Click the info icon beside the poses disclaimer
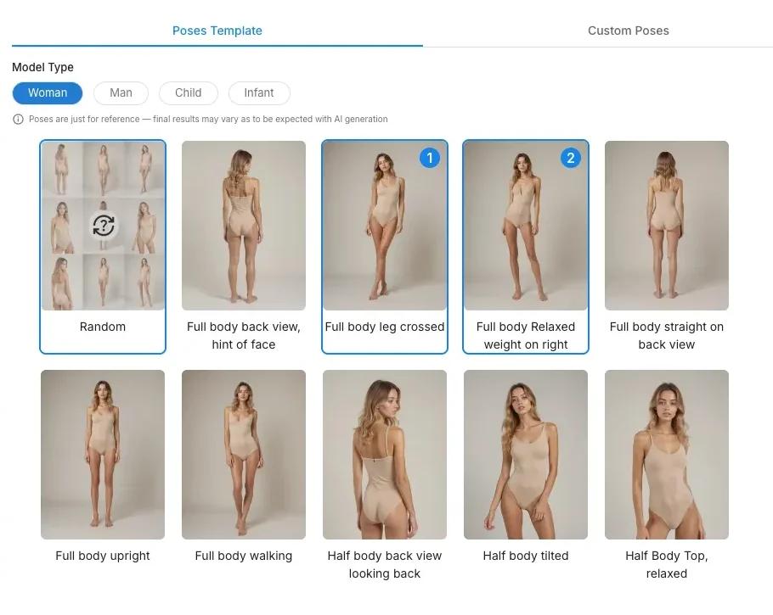Screen dimensions: 773x615 tap(18, 119)
